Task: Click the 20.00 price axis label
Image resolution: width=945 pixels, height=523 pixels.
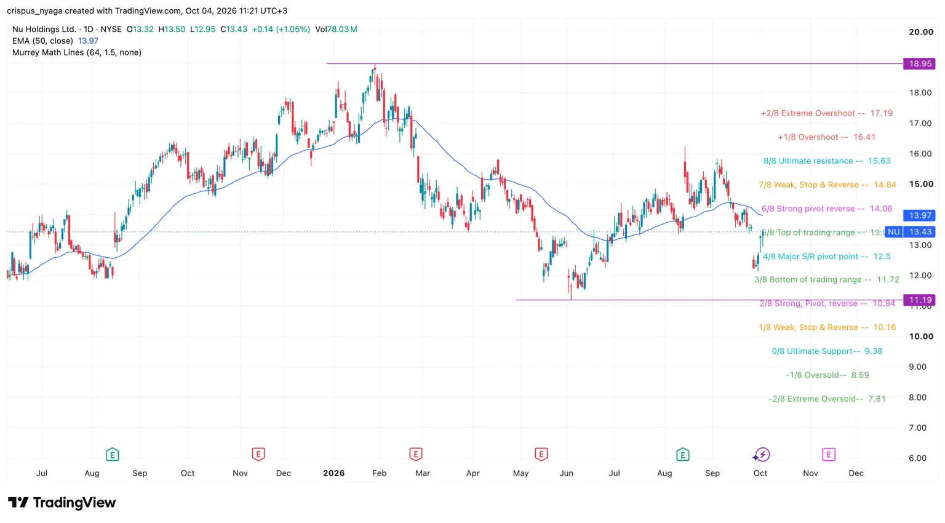Action: pos(921,32)
